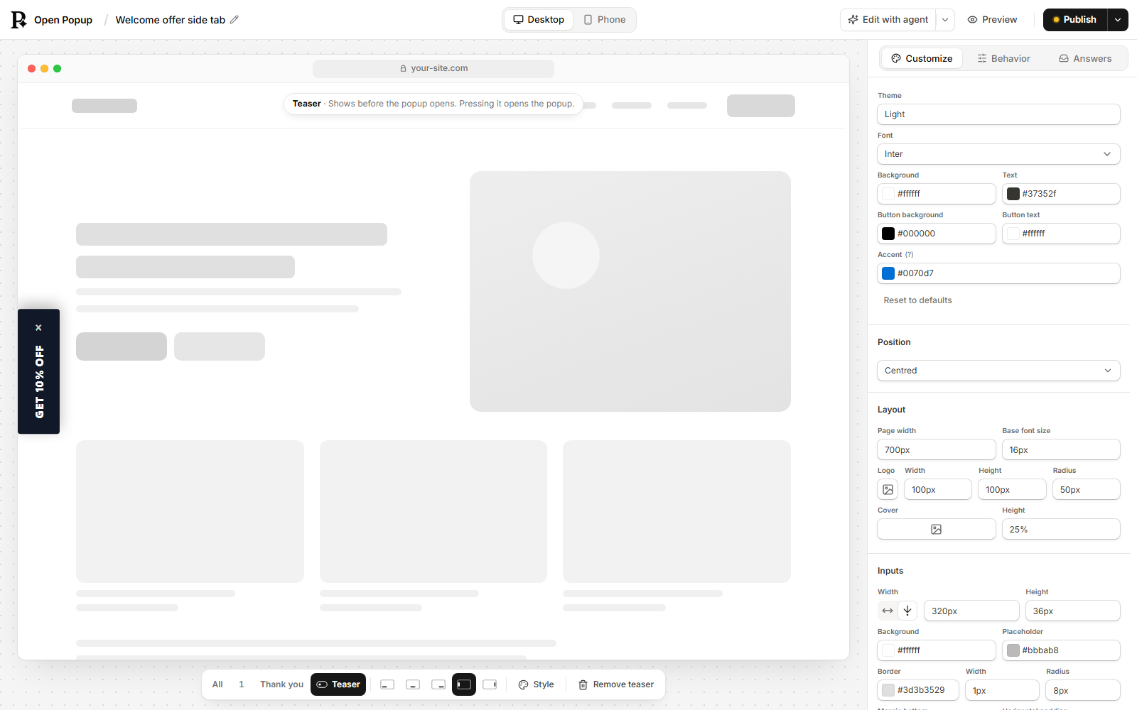Click the Cover Height 25% field

(1061, 529)
